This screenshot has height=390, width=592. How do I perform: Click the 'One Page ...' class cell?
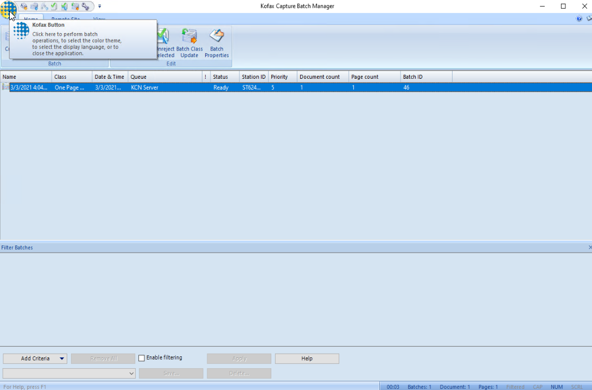pyautogui.click(x=69, y=87)
